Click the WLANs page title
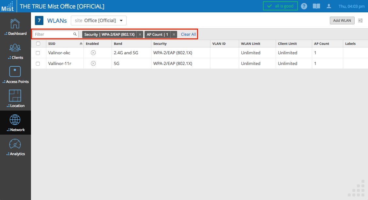This screenshot has height=200, width=368. tap(57, 20)
